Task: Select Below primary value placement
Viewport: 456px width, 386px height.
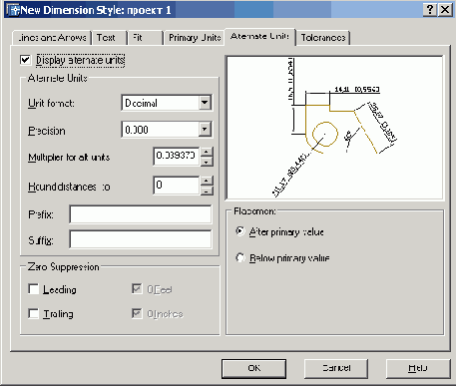Action: point(240,257)
